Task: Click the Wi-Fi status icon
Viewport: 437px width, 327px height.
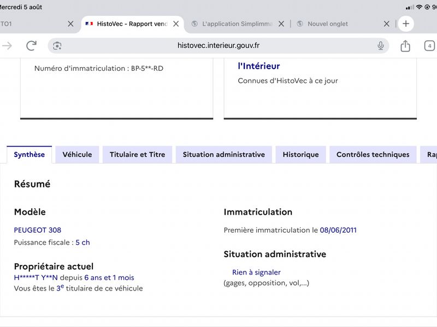Action: 419,7
